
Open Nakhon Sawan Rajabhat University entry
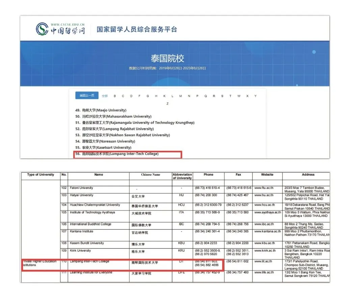123,135
